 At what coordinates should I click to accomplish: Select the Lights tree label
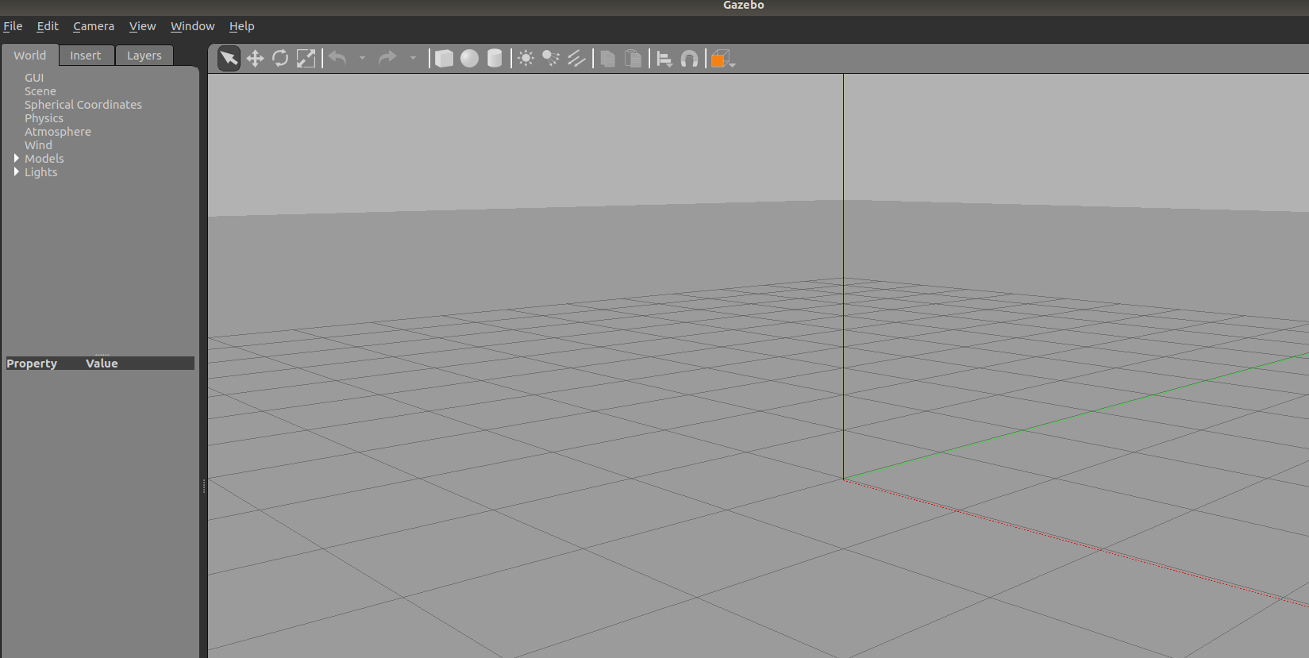click(41, 172)
